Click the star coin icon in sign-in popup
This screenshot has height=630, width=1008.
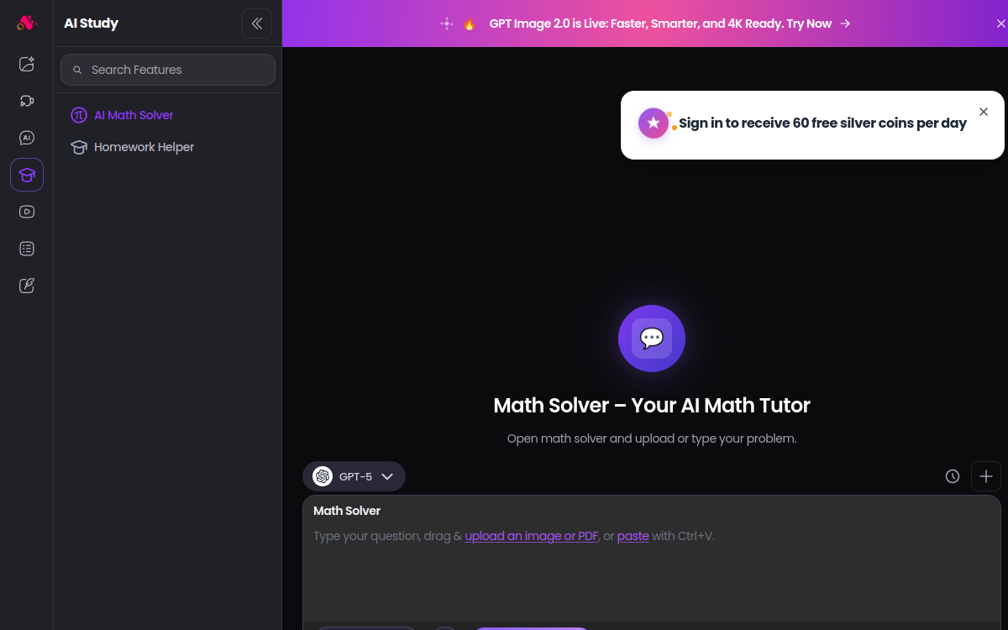pyautogui.click(x=654, y=123)
